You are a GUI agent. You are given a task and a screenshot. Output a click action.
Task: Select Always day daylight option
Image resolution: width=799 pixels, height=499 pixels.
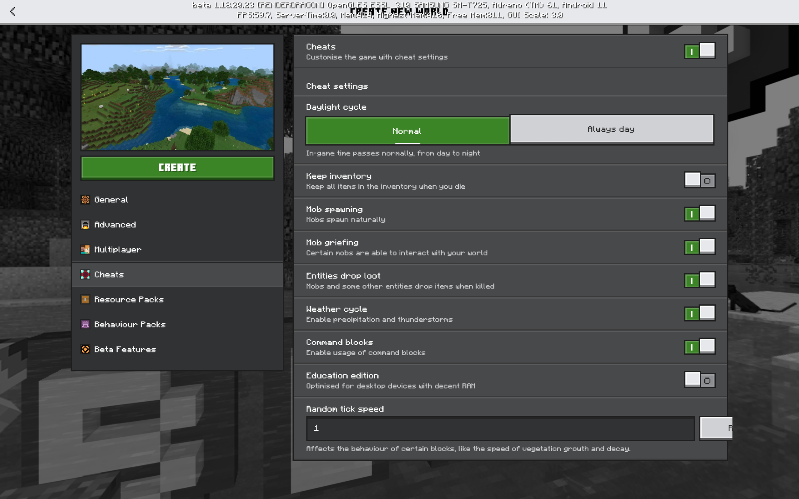click(x=611, y=129)
